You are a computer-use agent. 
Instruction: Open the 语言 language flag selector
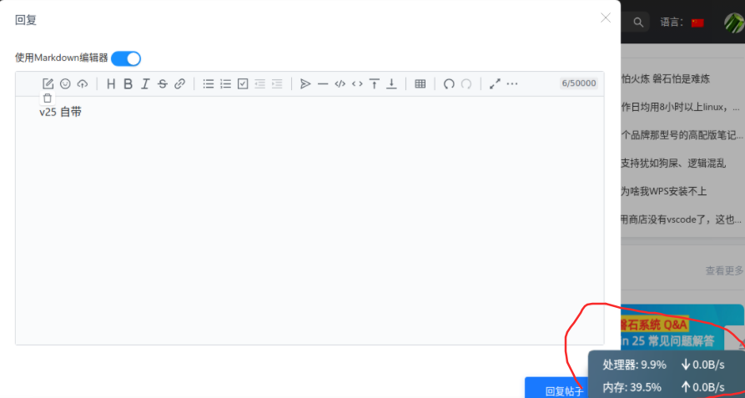pos(697,23)
